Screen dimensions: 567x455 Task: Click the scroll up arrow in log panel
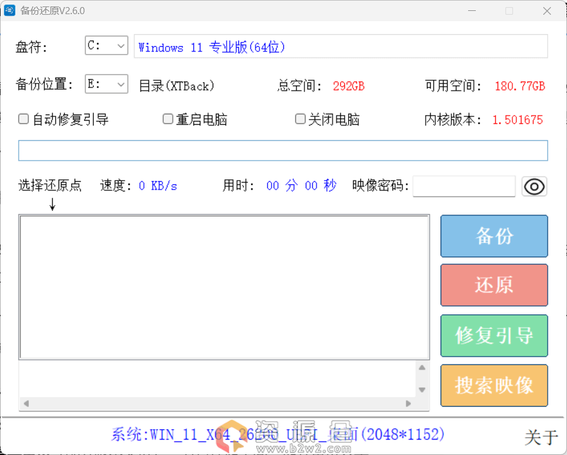[422, 368]
